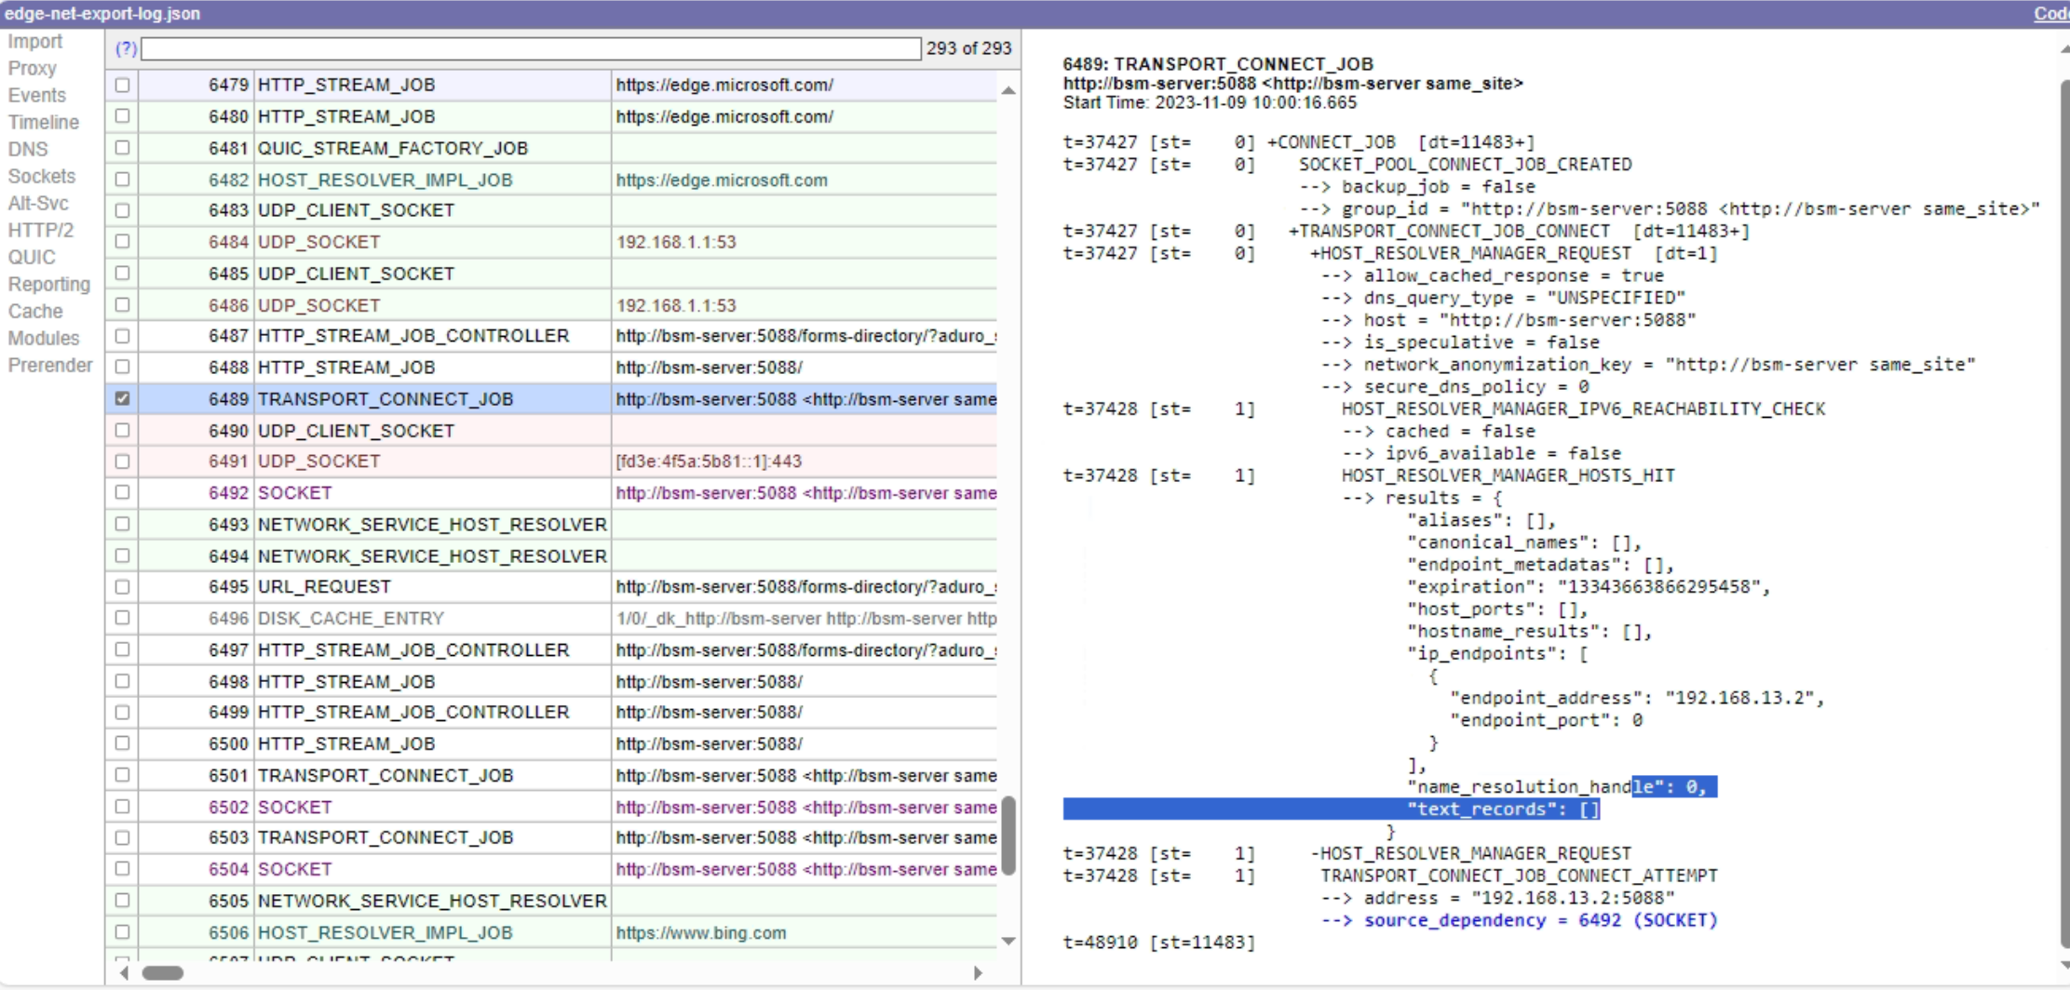Switch to the Events tab
2070x990 pixels.
click(x=36, y=96)
